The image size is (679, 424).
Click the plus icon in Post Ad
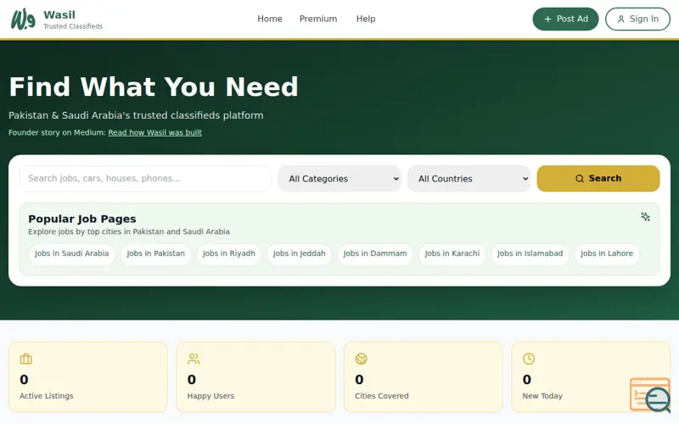pos(547,19)
